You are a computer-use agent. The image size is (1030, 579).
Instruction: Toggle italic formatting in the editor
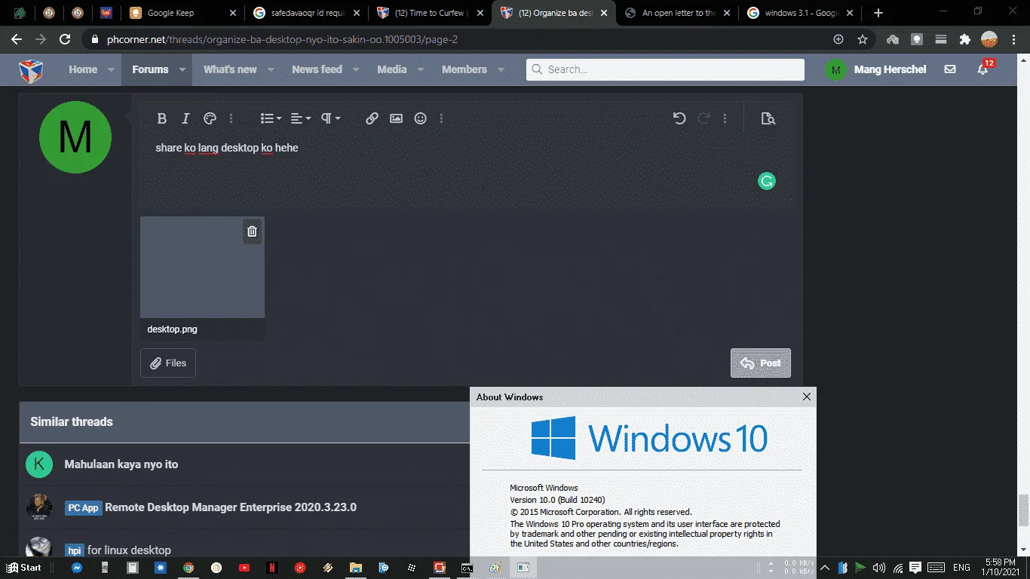(x=185, y=118)
